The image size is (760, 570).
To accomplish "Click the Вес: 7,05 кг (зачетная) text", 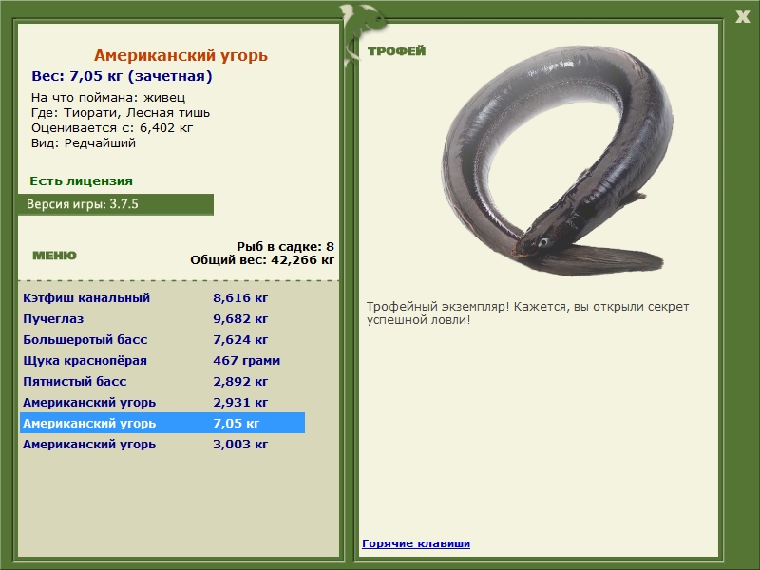I will [x=122, y=76].
